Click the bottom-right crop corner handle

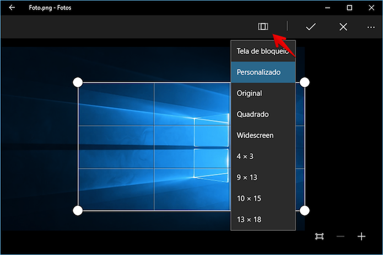tap(304, 210)
